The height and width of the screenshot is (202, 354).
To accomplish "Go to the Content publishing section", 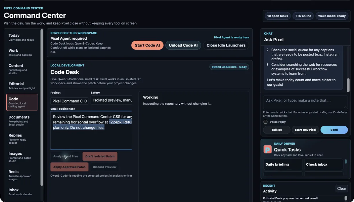I will [x=22, y=69].
